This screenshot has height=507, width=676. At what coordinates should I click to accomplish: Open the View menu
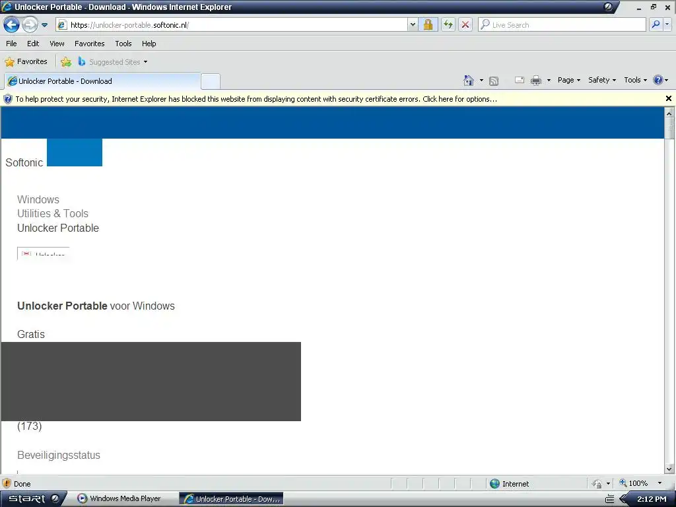(x=57, y=44)
